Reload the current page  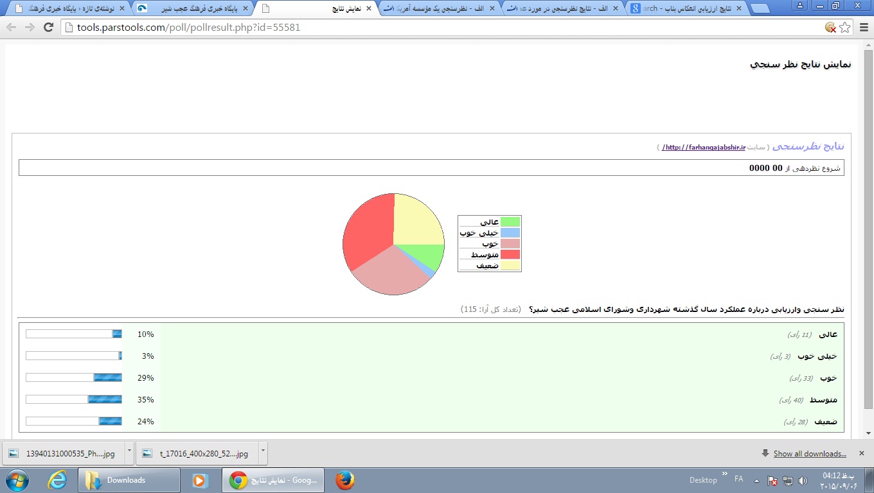click(x=48, y=28)
